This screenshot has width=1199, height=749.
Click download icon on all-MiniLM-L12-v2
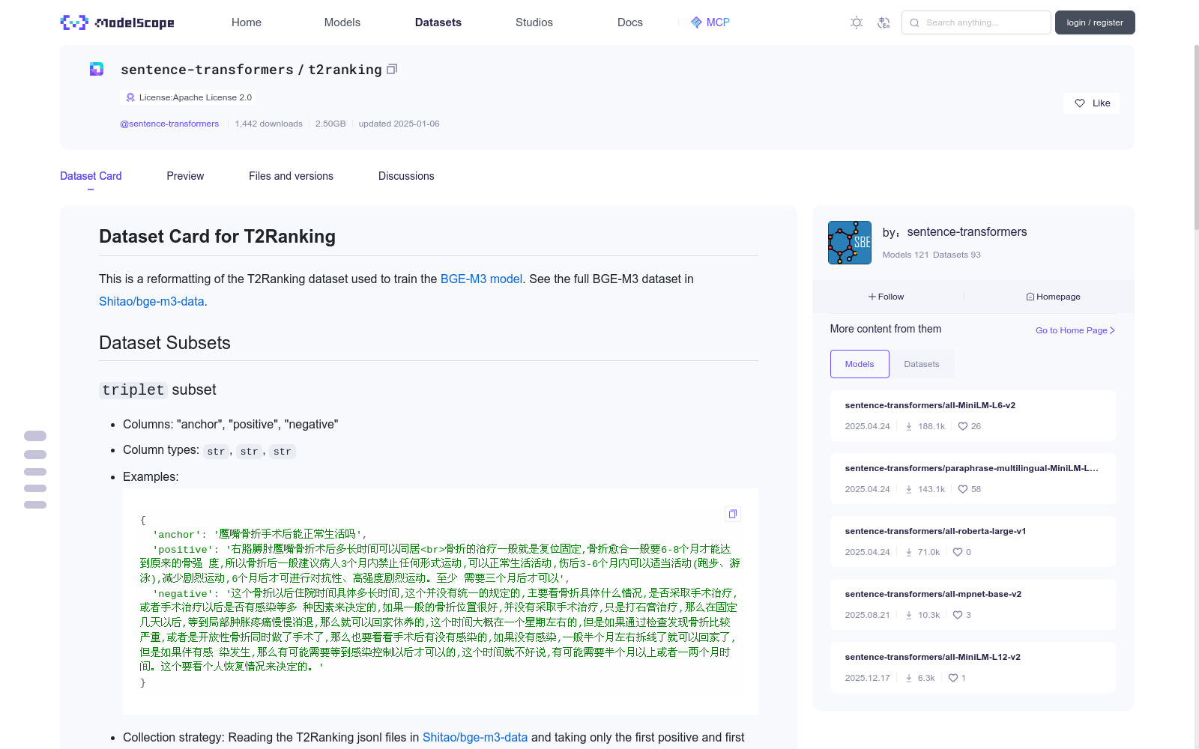pos(909,678)
